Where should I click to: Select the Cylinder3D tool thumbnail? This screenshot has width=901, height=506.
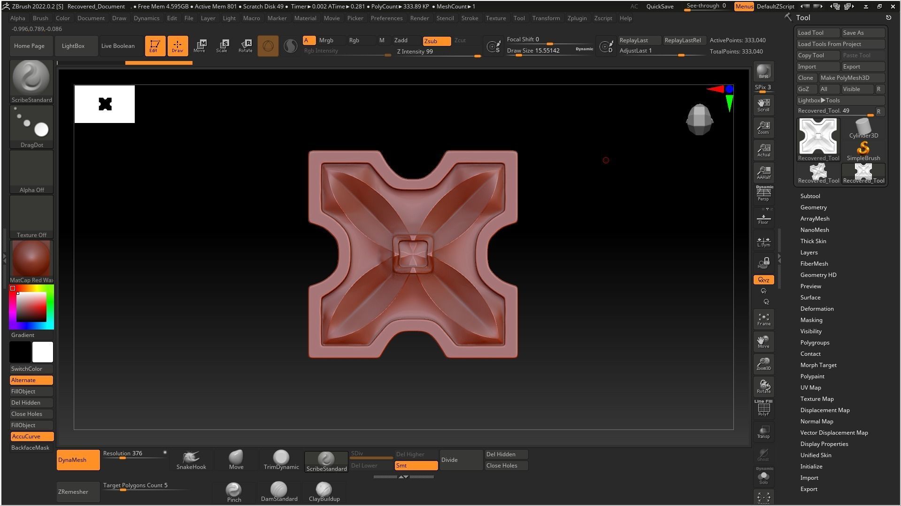tap(863, 129)
